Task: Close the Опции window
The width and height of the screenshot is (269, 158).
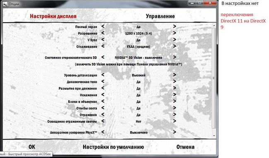Action: [x=210, y=3]
